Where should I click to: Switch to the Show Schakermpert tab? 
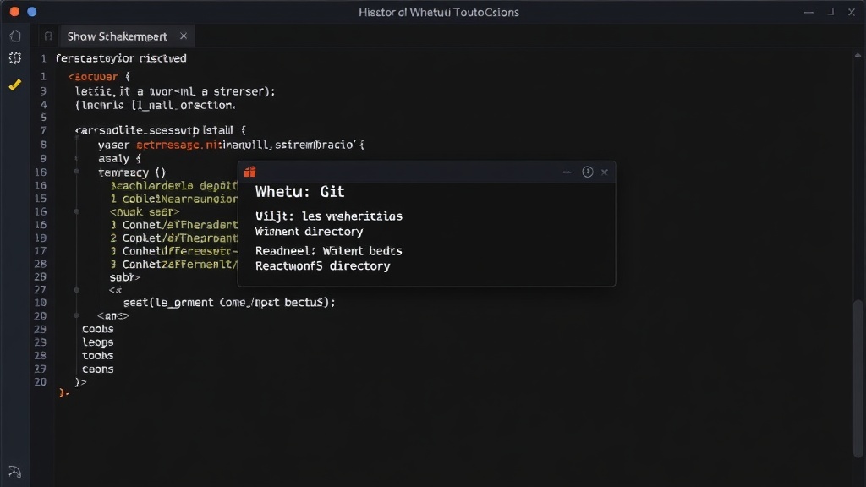[117, 36]
